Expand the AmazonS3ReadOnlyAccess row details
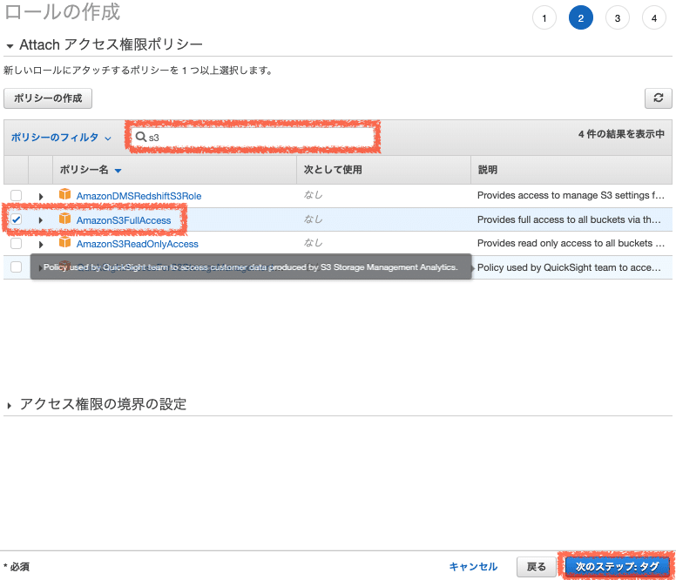The width and height of the screenshot is (676, 580). [41, 245]
